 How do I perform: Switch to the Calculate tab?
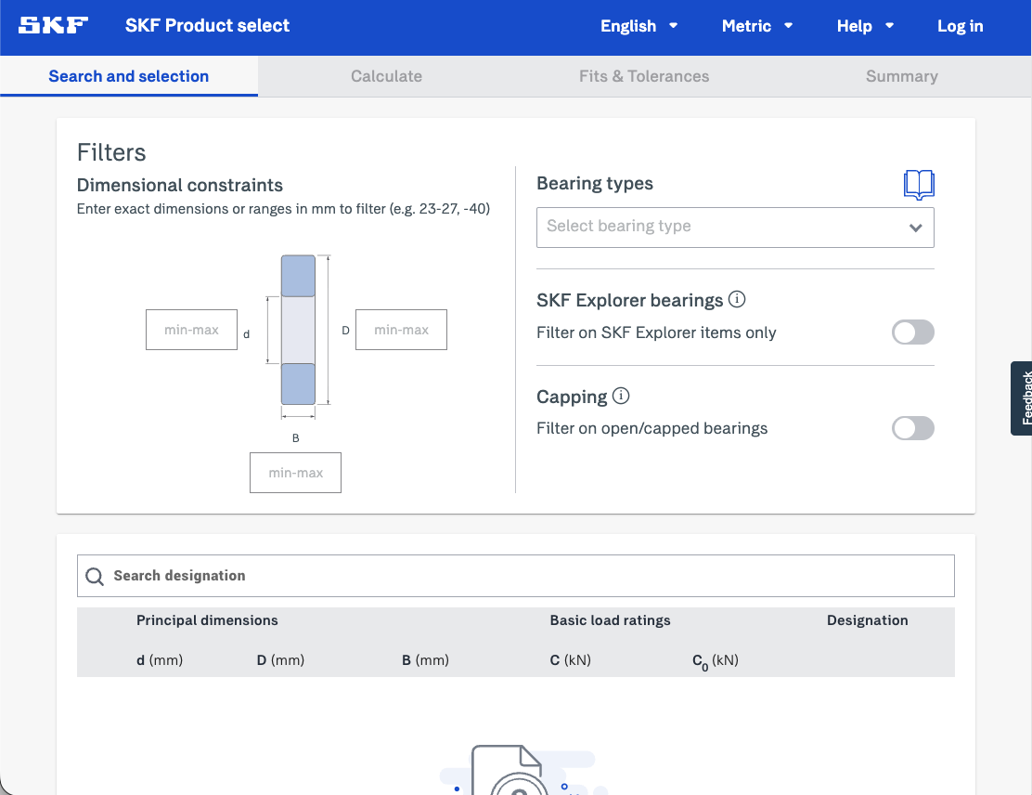[x=386, y=76]
